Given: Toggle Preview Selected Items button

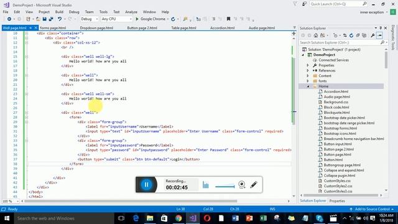Looking at the screenshot, I should tap(379, 35).
